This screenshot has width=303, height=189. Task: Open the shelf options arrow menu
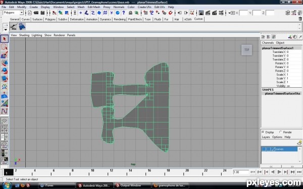click(6, 30)
